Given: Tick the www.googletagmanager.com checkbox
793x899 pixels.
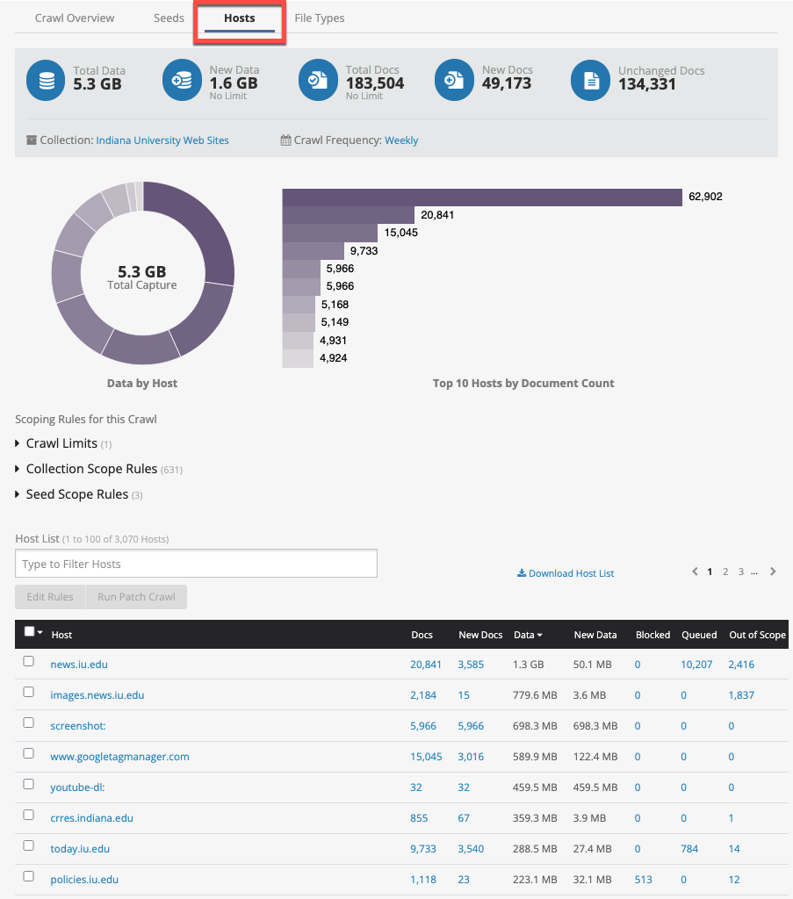Looking at the screenshot, I should tap(29, 753).
